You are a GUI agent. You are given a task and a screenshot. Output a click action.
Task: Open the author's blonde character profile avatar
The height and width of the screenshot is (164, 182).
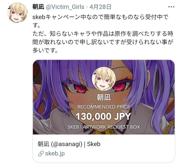click(17, 12)
